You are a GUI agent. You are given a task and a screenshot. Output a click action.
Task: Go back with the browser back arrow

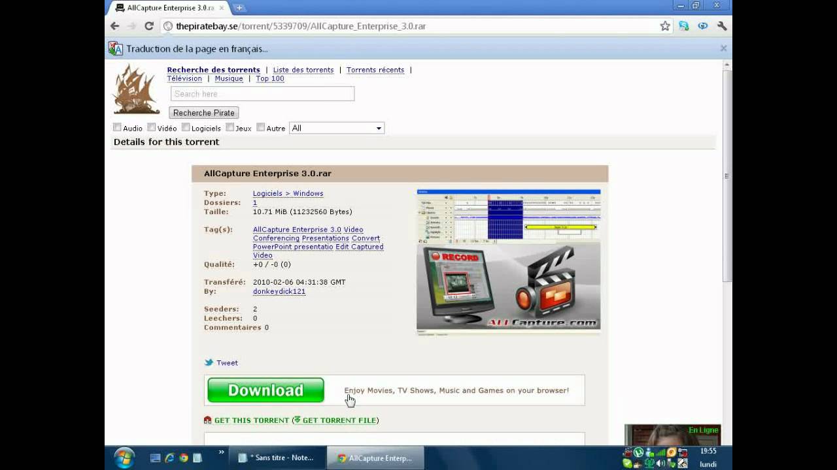tap(115, 26)
